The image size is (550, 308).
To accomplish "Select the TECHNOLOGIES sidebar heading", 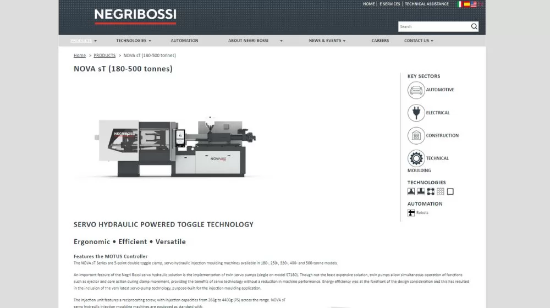I will pos(427,183).
